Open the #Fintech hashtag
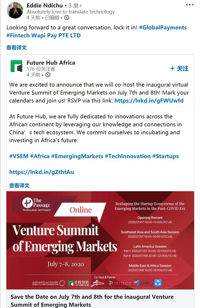Viewport: 200px width, 308px height. click(x=17, y=35)
